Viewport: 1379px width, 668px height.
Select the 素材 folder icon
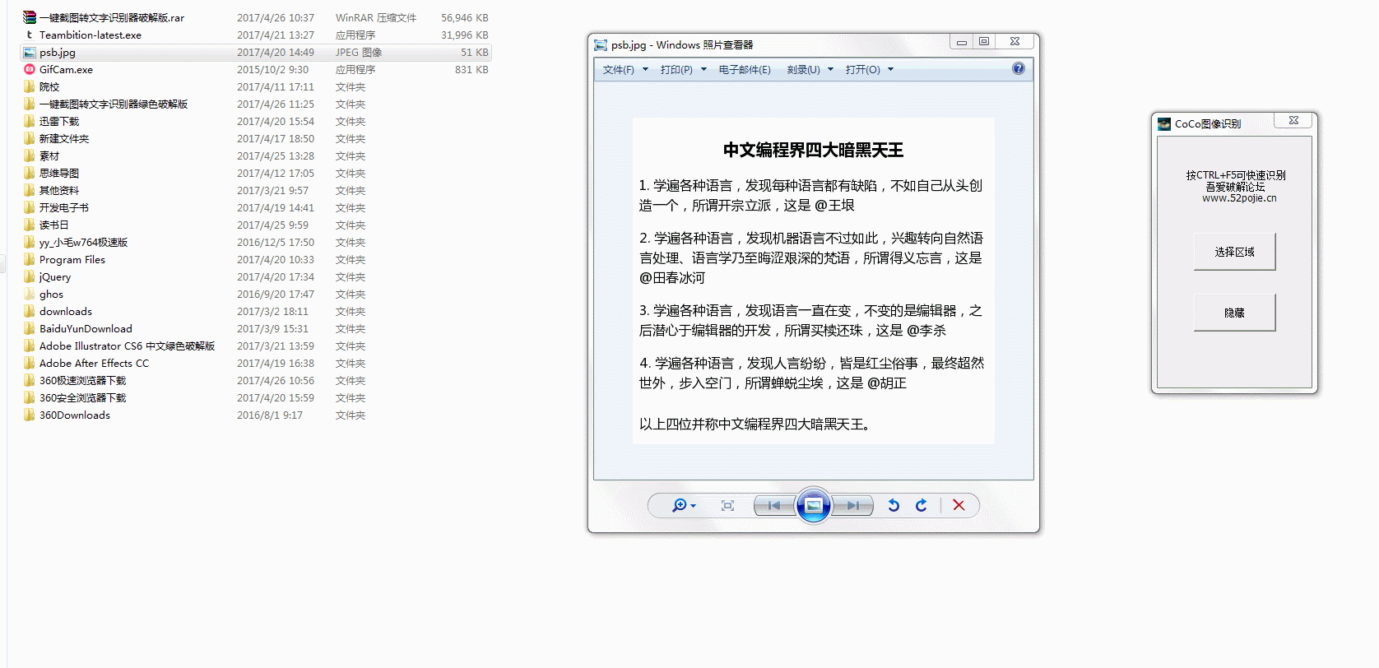pos(30,155)
